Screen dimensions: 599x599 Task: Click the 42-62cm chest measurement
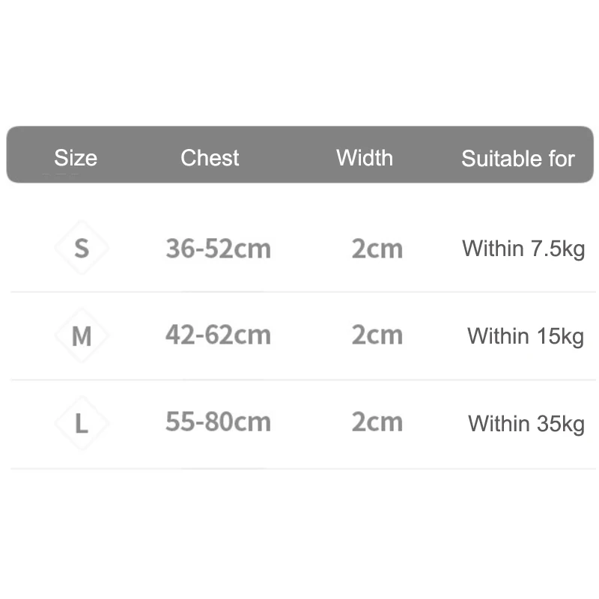click(x=218, y=335)
